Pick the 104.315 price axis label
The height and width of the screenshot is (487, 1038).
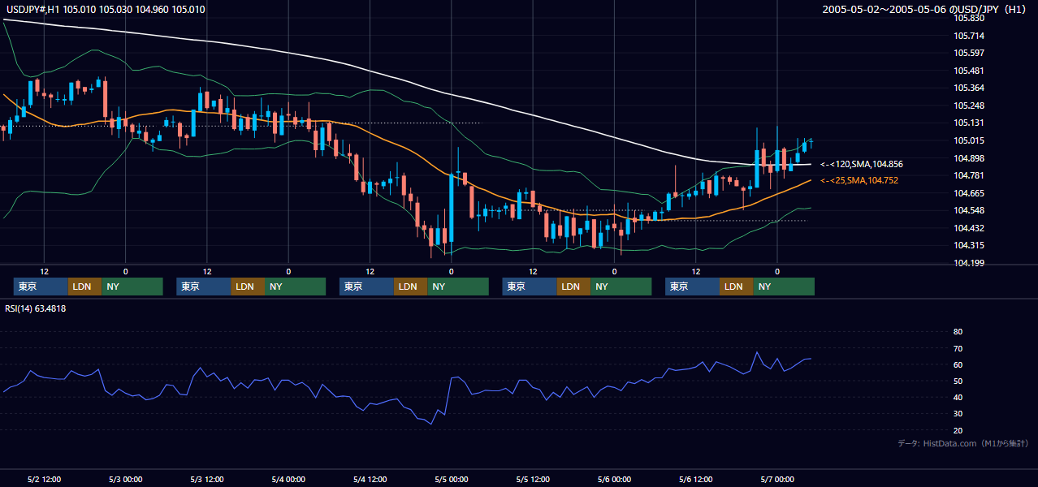click(969, 245)
